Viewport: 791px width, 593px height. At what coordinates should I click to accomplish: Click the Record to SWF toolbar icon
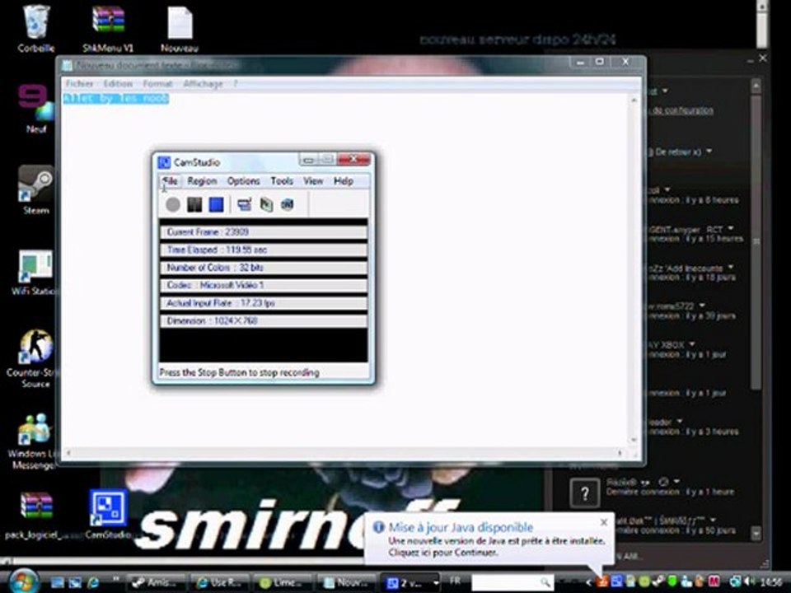(287, 204)
